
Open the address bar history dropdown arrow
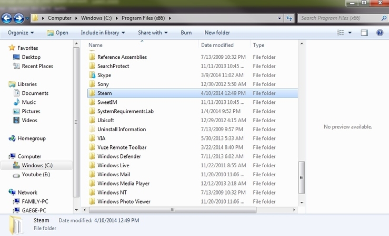tap(280, 18)
